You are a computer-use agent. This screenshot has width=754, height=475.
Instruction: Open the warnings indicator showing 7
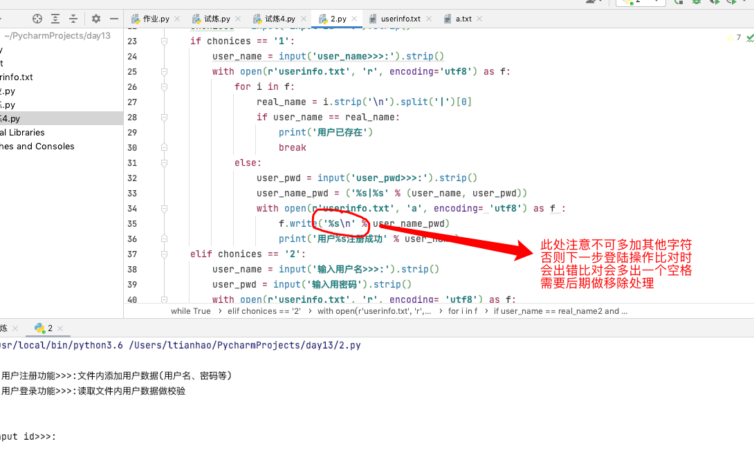coord(734,37)
